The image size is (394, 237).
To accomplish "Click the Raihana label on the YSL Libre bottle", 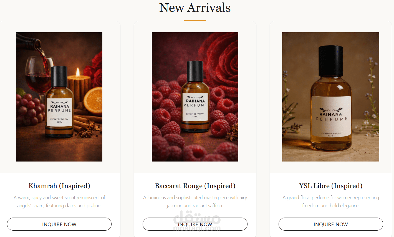I will (x=331, y=116).
